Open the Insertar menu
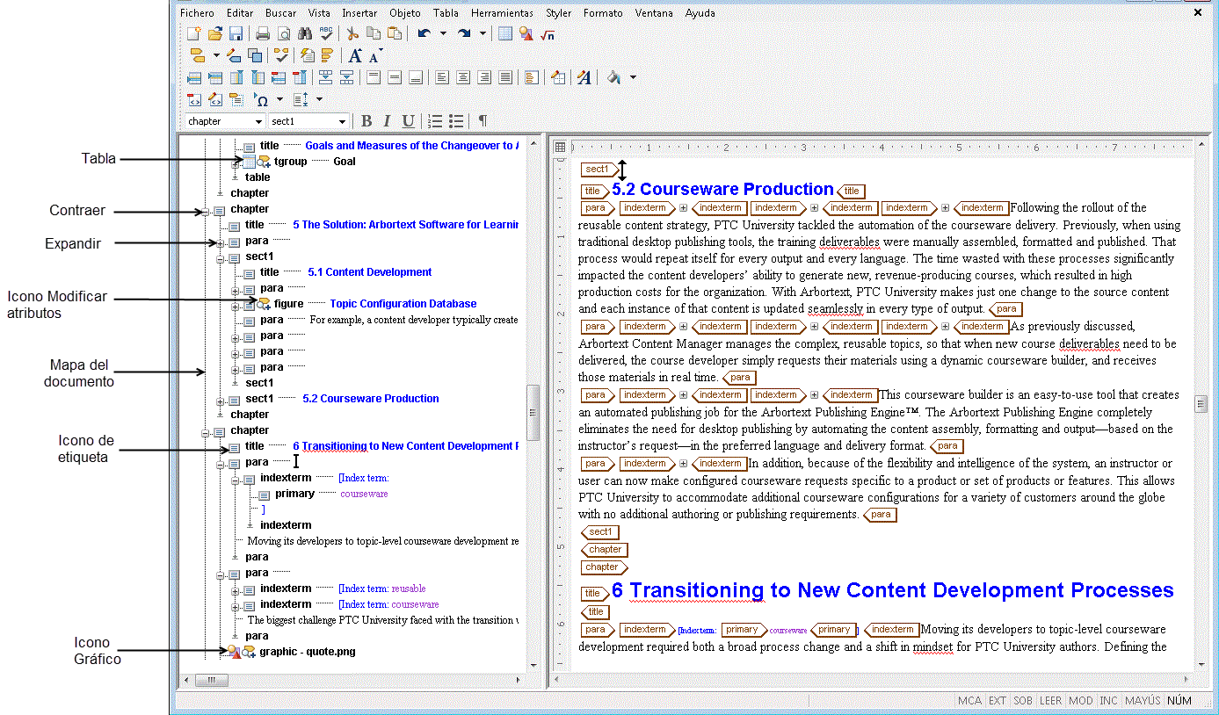This screenshot has height=715, width=1219. (x=359, y=13)
